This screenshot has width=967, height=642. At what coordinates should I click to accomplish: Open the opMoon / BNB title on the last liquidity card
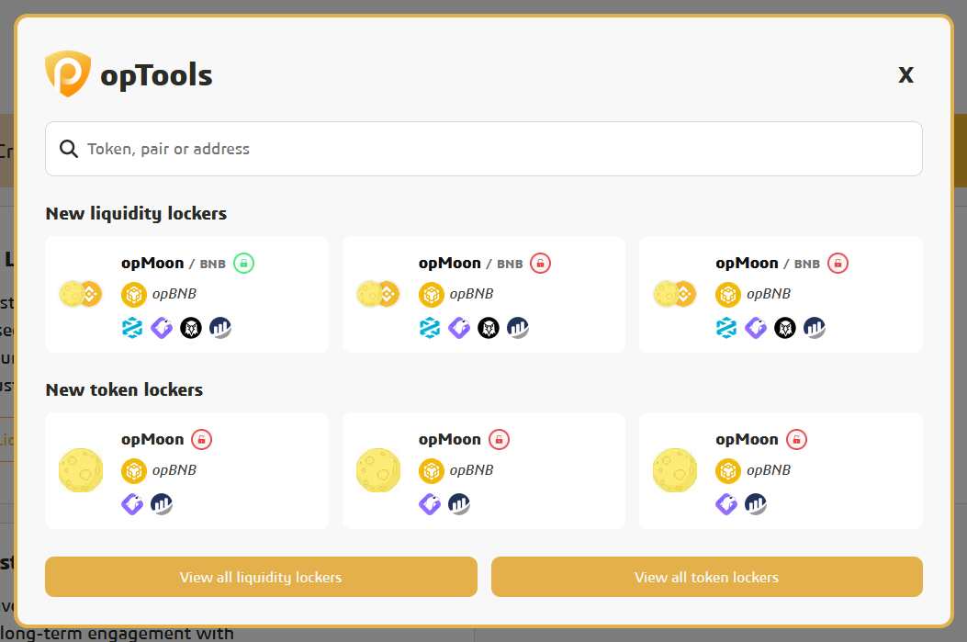[768, 264]
